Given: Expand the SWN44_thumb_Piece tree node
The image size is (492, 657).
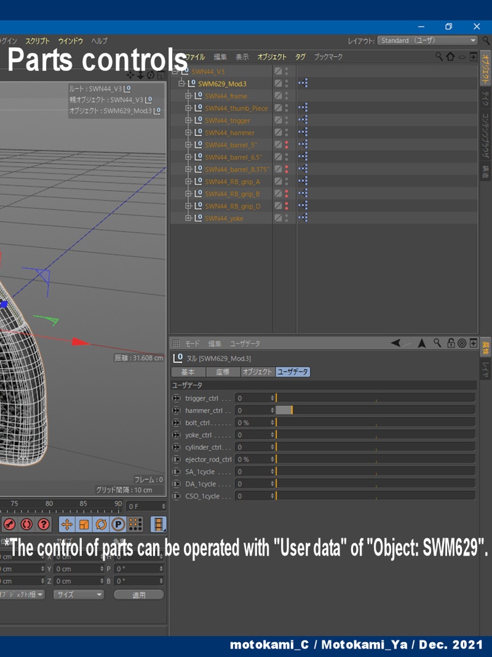Looking at the screenshot, I should (x=188, y=108).
